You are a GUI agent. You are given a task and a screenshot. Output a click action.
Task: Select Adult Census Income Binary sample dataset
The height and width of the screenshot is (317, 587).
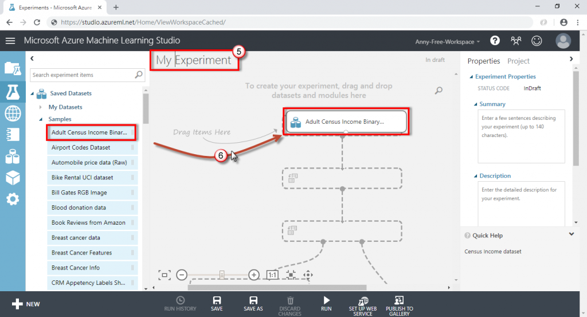[x=91, y=132]
